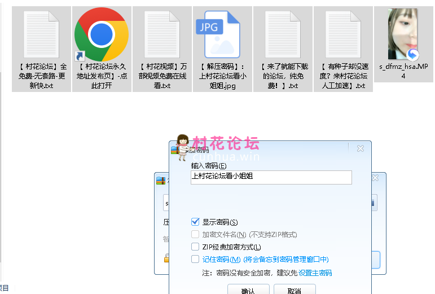Uncheck the 显示密码(S) checkbox
435x294 pixels.
pyautogui.click(x=195, y=222)
